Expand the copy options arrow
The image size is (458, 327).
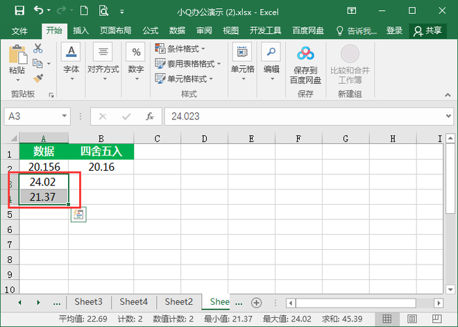pos(49,63)
